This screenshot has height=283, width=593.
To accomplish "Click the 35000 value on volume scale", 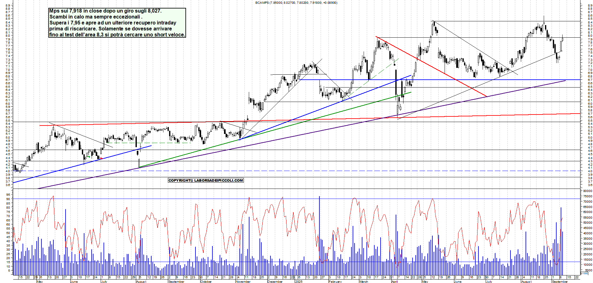I will (x=587, y=238).
